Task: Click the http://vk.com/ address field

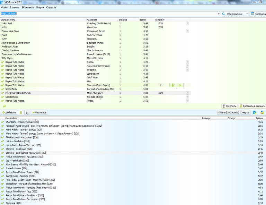Action: point(108,14)
